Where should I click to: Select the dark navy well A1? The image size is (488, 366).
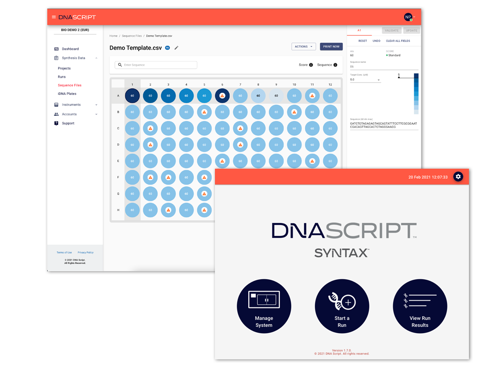click(132, 95)
